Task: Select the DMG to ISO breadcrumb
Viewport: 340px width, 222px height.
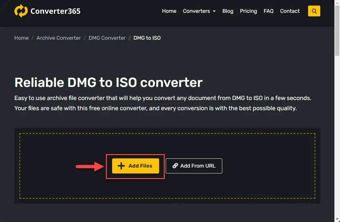Action: tap(147, 38)
